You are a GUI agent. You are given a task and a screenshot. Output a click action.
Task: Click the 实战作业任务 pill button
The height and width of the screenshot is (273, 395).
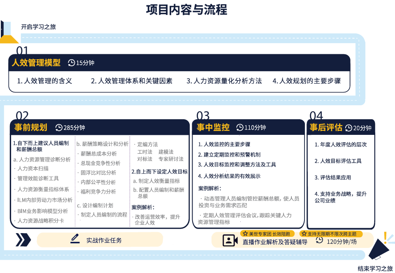[100, 240]
